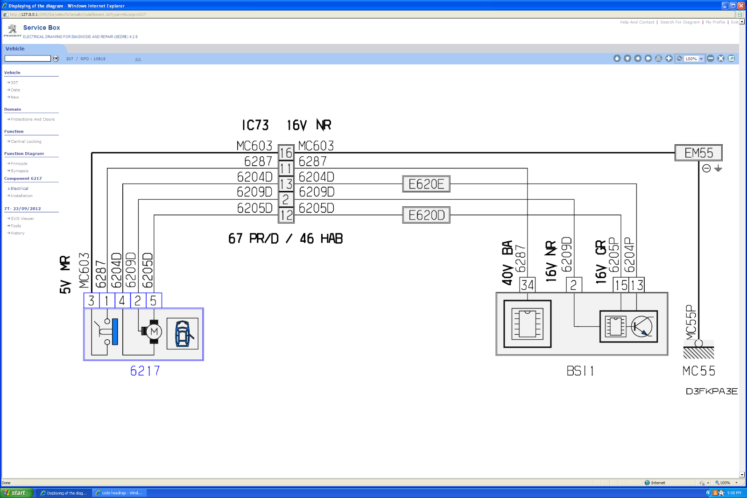Open the Search For Diagram link
The width and height of the screenshot is (747, 498).
tap(680, 22)
